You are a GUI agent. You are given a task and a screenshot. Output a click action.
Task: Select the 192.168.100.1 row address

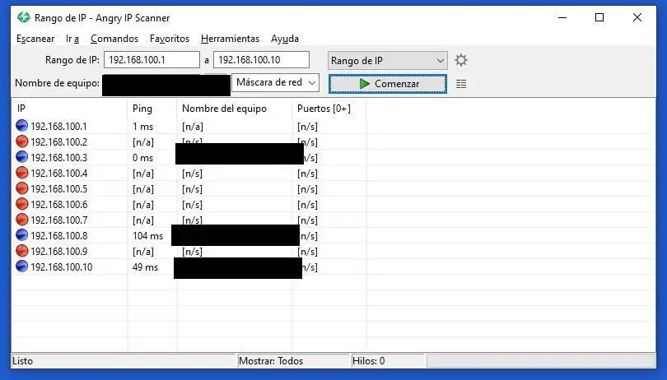point(58,126)
